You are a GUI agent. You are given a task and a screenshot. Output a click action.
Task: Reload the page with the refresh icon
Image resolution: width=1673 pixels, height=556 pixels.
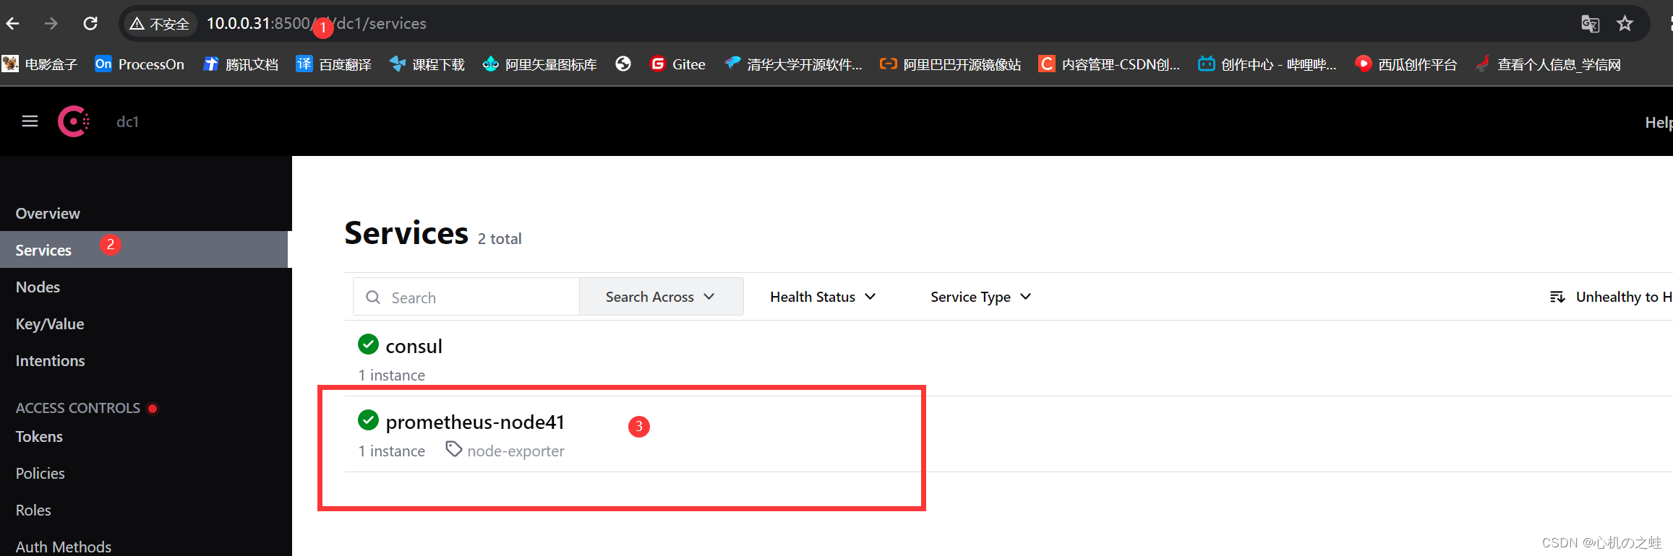[90, 24]
